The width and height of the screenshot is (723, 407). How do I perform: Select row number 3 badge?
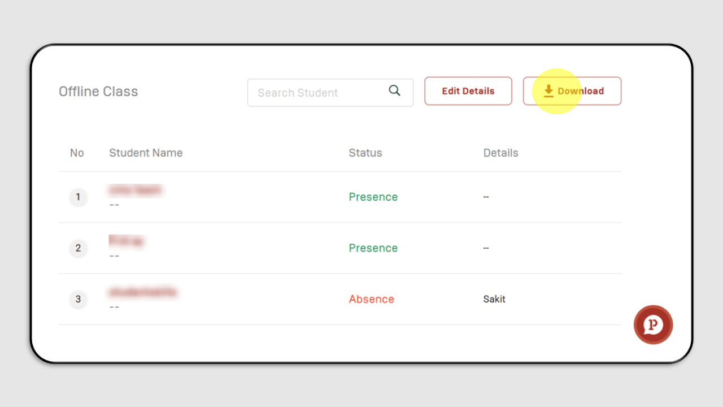78,299
